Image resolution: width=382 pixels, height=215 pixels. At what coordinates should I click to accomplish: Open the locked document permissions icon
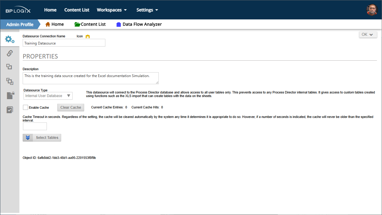point(10,96)
